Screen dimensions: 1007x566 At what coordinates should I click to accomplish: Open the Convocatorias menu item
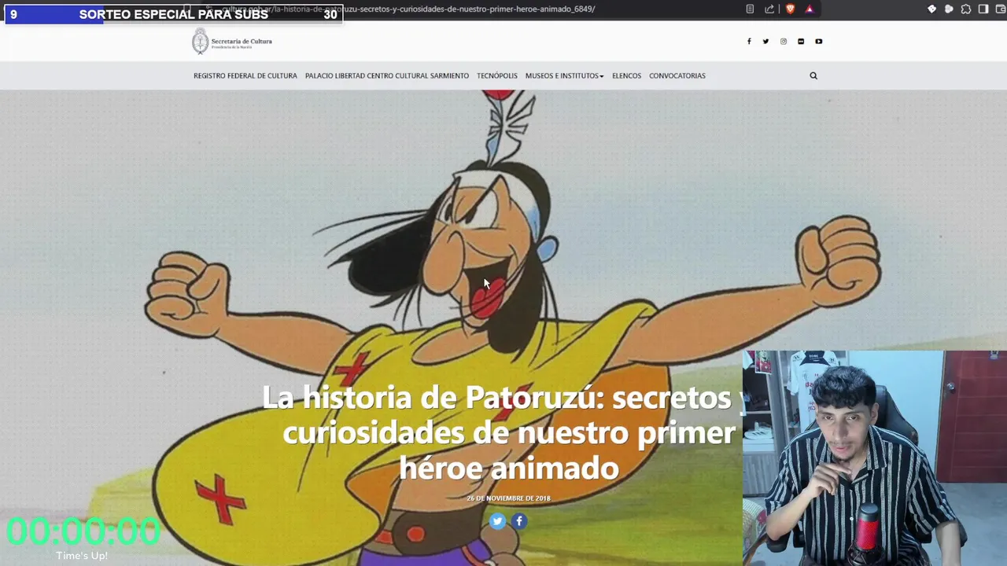(x=677, y=76)
